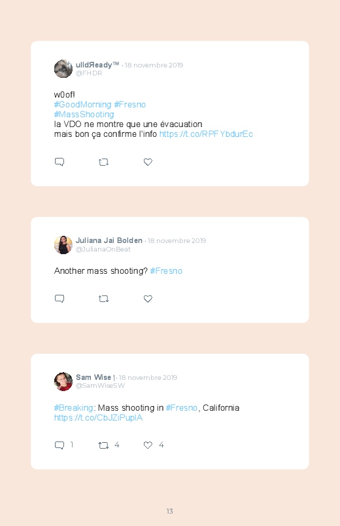Open #Fresno hashtag in Juliana's tweet

tap(166, 271)
